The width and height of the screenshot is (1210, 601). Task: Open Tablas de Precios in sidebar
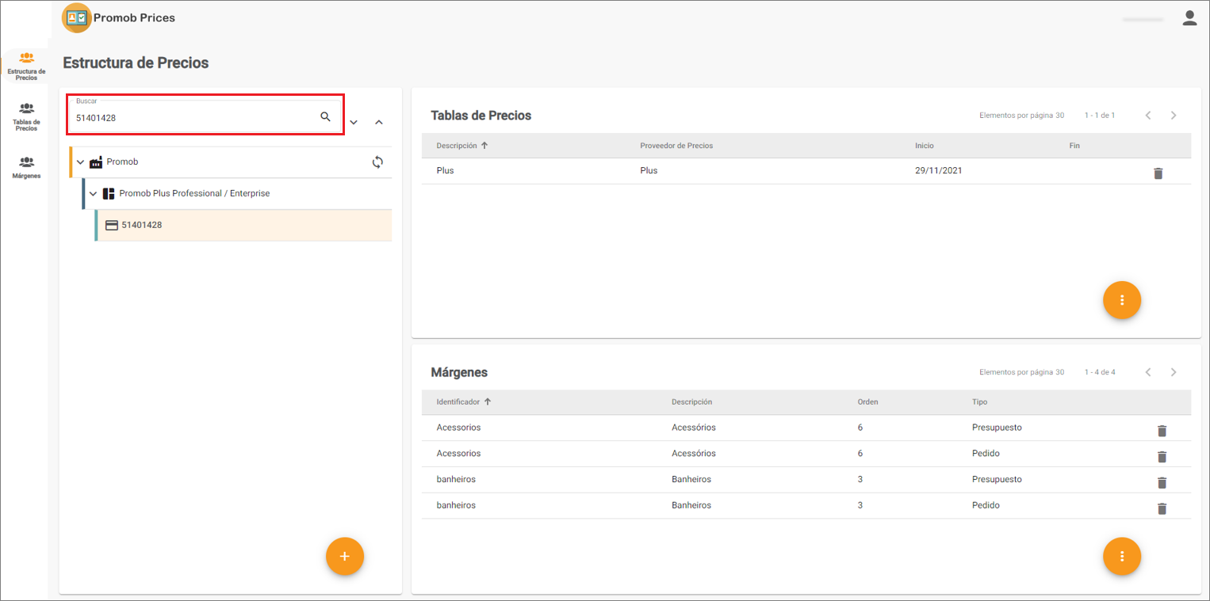click(26, 116)
